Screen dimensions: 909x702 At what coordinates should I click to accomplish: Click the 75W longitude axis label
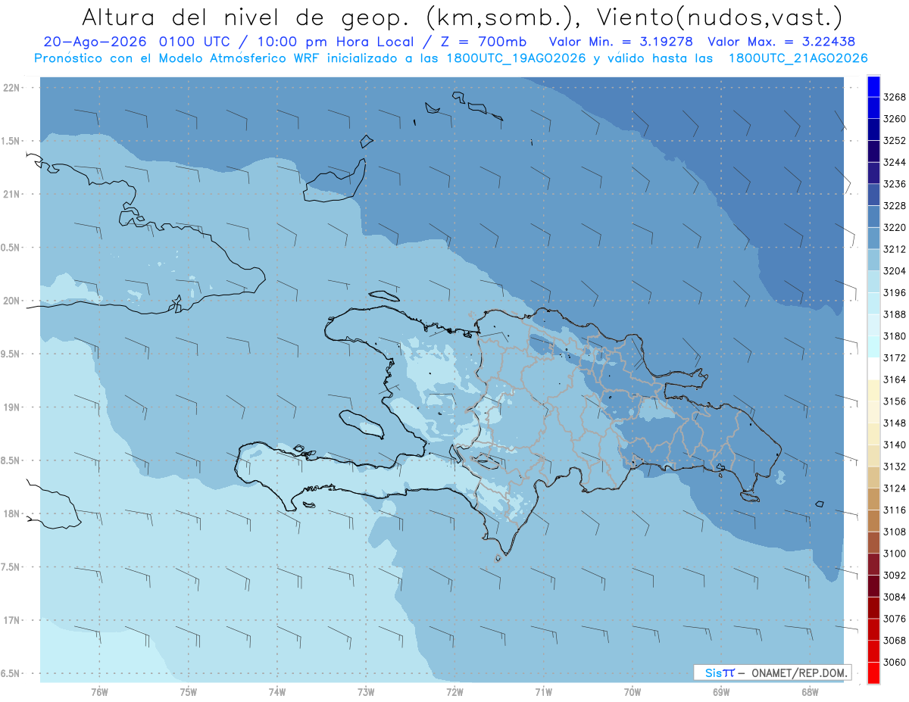[189, 691]
